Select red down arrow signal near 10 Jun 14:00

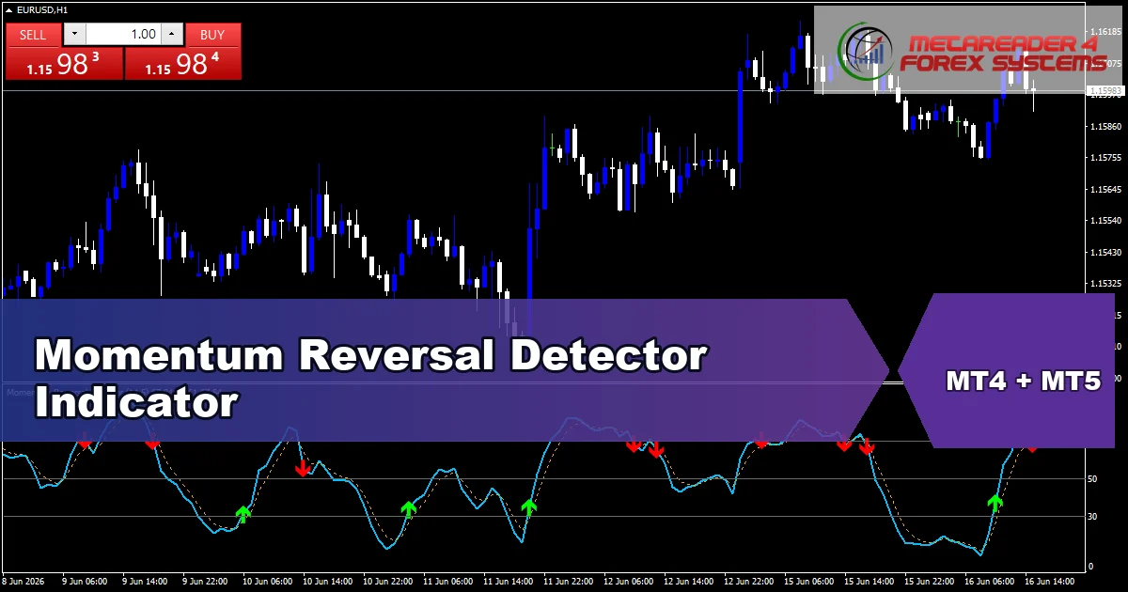[x=302, y=467]
